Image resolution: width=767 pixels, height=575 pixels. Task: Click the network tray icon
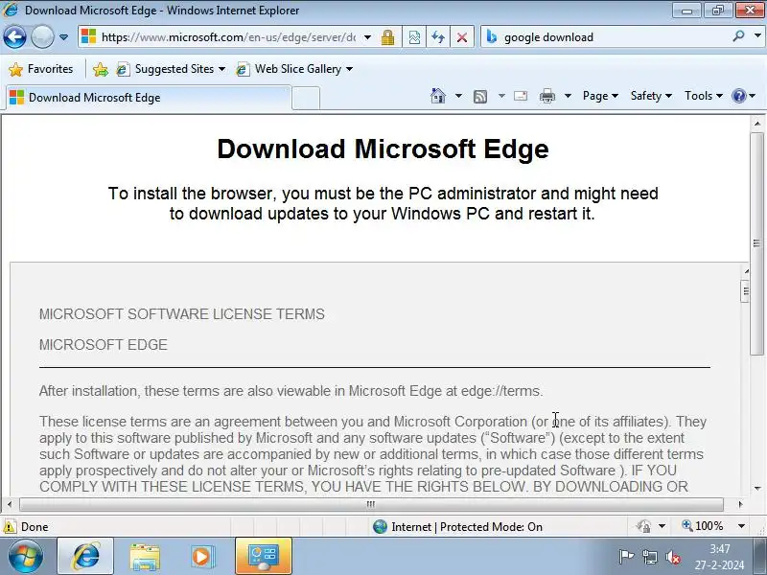coord(650,557)
